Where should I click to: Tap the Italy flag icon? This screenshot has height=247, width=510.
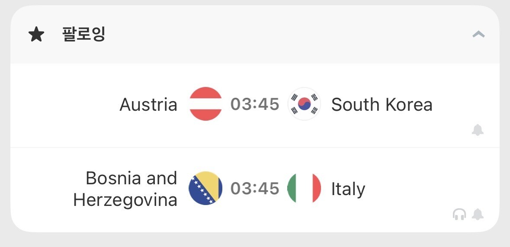pos(304,188)
